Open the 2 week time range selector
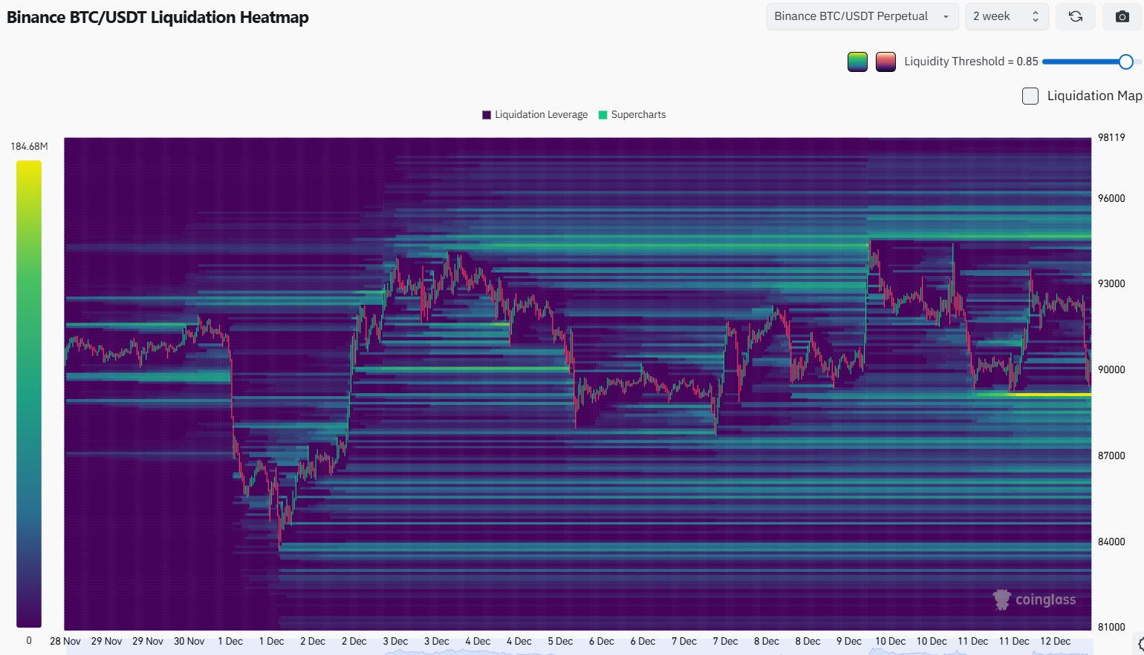Viewport: 1144px width, 655px height. (x=1006, y=16)
